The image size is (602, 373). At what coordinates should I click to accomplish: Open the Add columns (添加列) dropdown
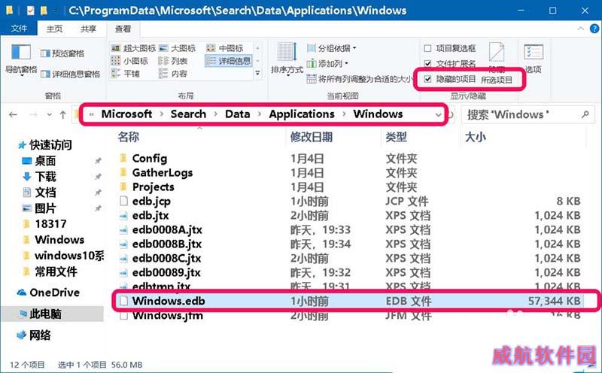tap(330, 64)
